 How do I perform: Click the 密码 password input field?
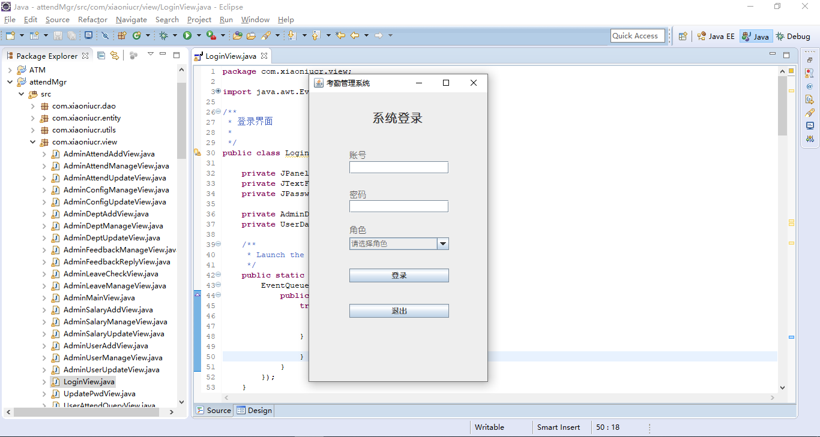(399, 206)
